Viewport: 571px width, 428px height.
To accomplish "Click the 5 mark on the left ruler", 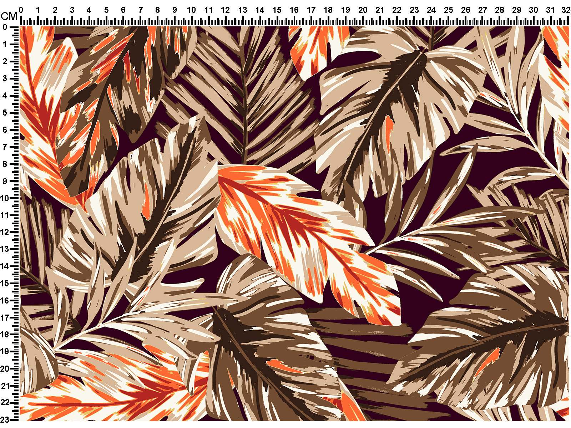I will (5, 113).
